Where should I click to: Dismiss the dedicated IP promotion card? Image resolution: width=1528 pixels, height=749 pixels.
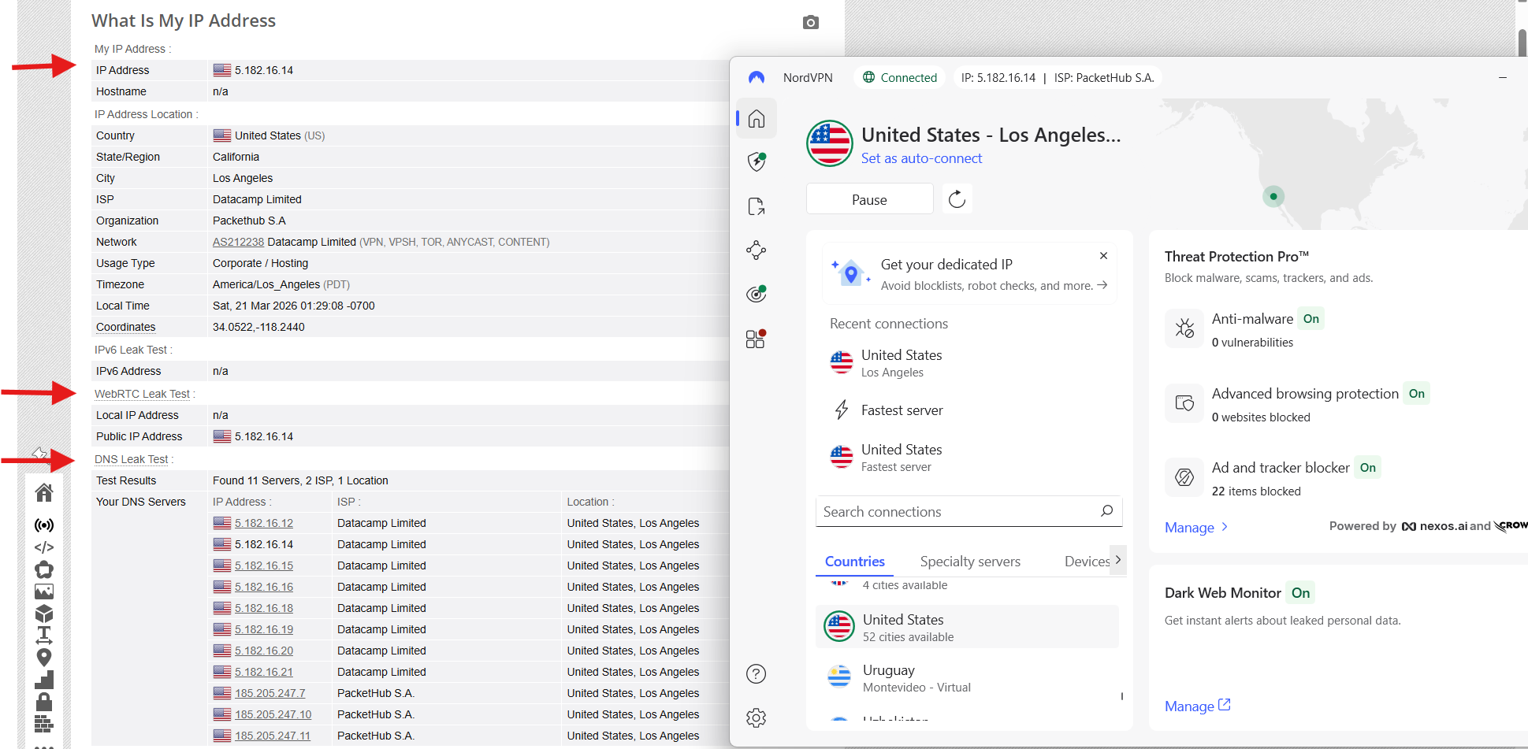1103,255
